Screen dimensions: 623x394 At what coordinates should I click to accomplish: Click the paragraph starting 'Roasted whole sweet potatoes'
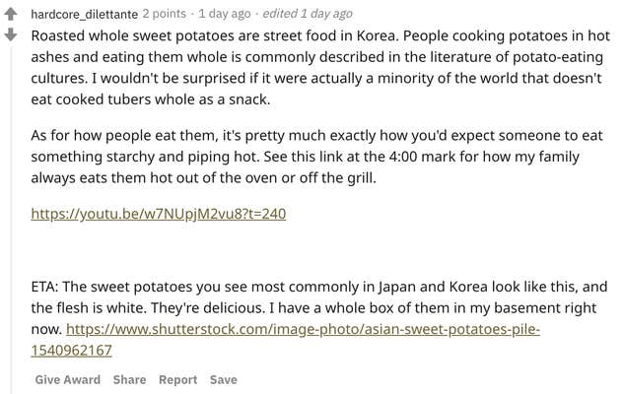pos(320,68)
